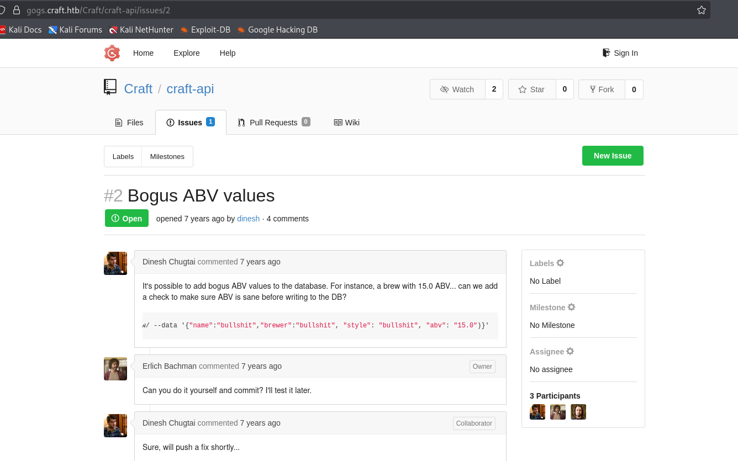Open Milestone settings gear icon

572,308
